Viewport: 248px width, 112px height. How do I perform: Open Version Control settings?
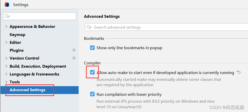(x=24, y=58)
